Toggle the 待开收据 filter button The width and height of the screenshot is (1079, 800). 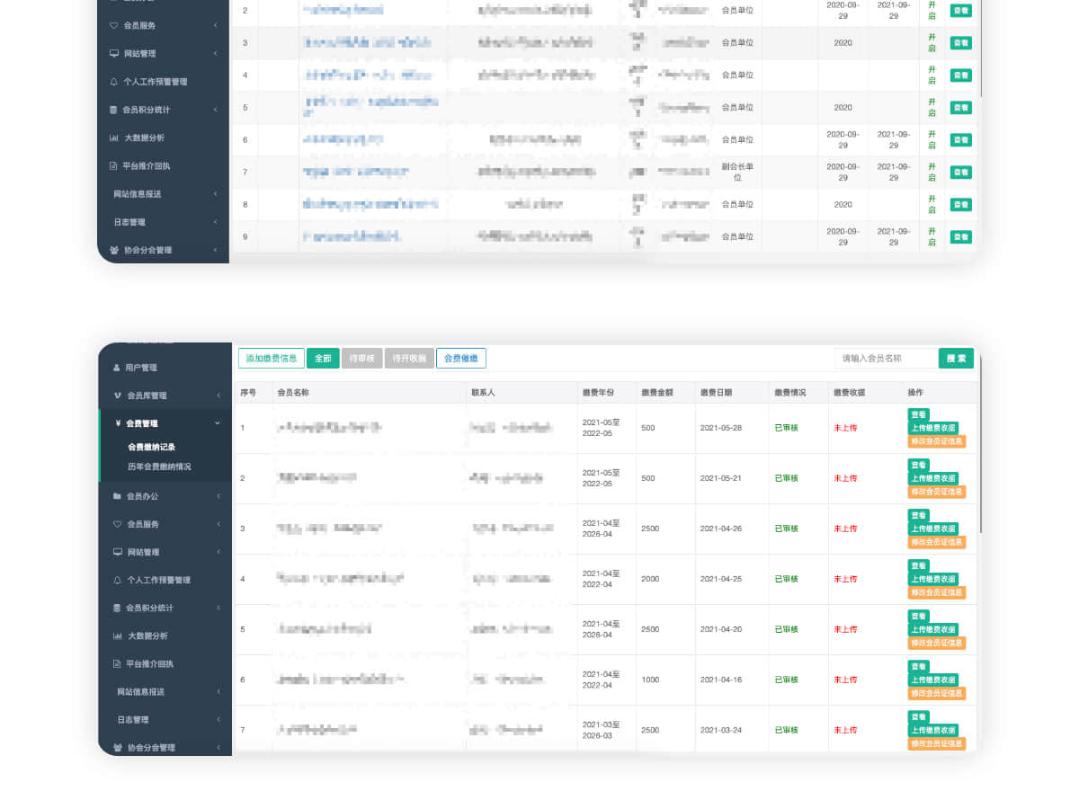(x=409, y=359)
